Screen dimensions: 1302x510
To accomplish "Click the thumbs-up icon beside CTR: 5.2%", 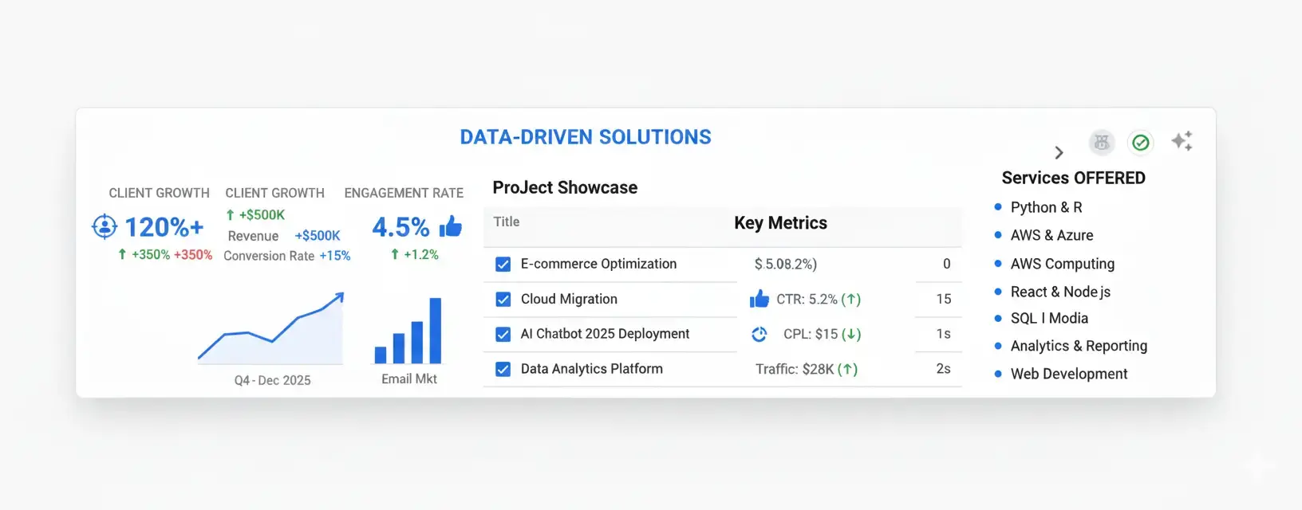I will (x=759, y=299).
